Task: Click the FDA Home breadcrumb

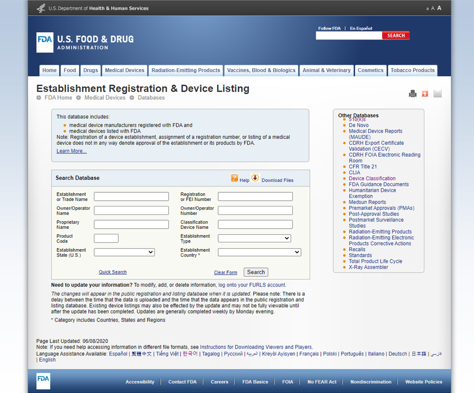Action: (58, 98)
